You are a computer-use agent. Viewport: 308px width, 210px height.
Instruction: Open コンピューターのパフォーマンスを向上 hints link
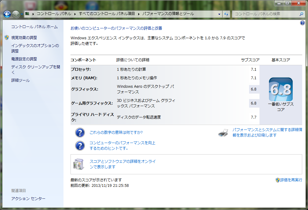(x=122, y=145)
